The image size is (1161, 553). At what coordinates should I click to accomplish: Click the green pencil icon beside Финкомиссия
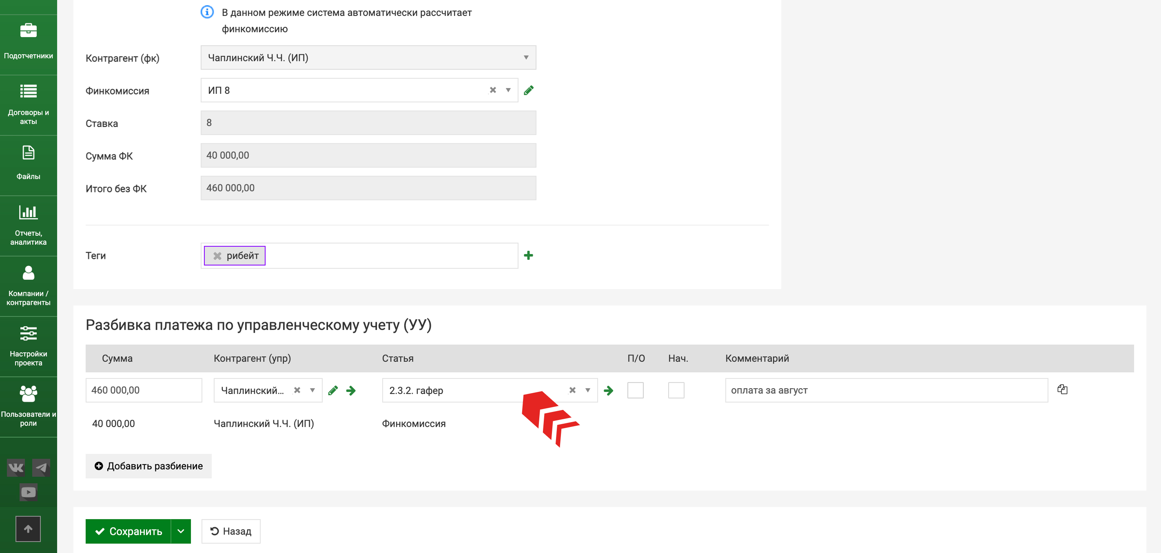pyautogui.click(x=528, y=90)
